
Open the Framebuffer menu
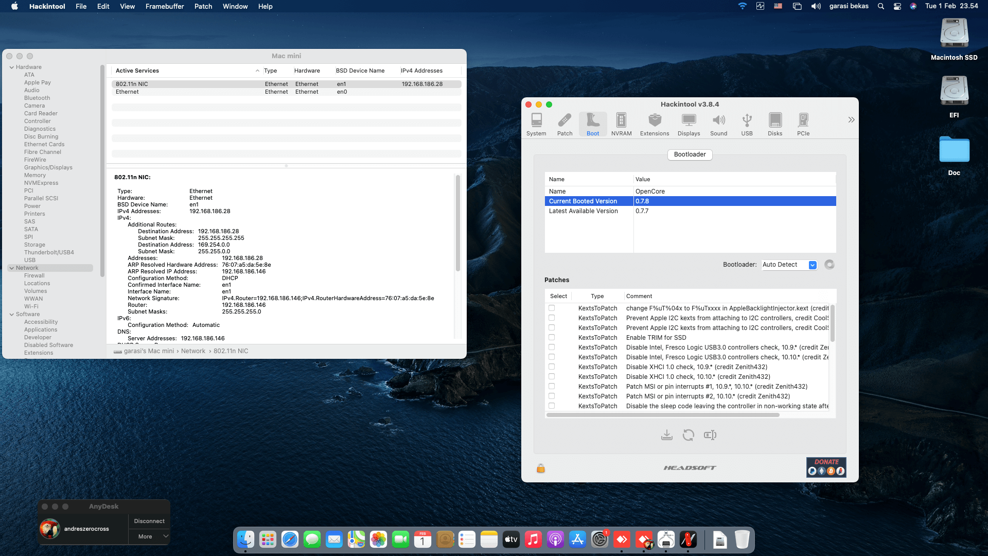[x=164, y=6]
